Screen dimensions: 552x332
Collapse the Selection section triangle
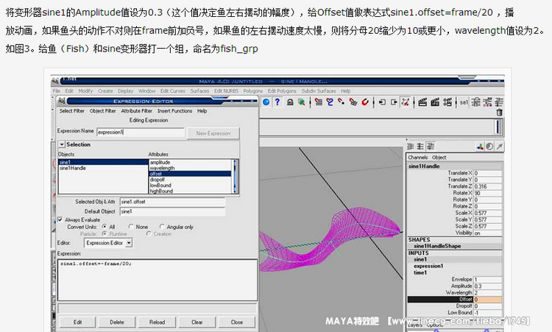62,144
